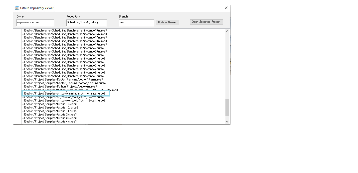Image resolution: width=358 pixels, height=173 pixels.
Task: Pick the instance18.nurse3 benchmark entry
Action: coord(65,41)
